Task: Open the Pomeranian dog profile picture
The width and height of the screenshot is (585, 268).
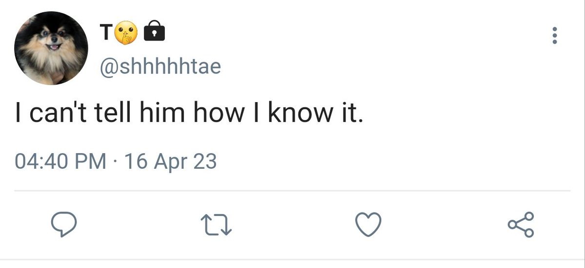Action: click(52, 49)
